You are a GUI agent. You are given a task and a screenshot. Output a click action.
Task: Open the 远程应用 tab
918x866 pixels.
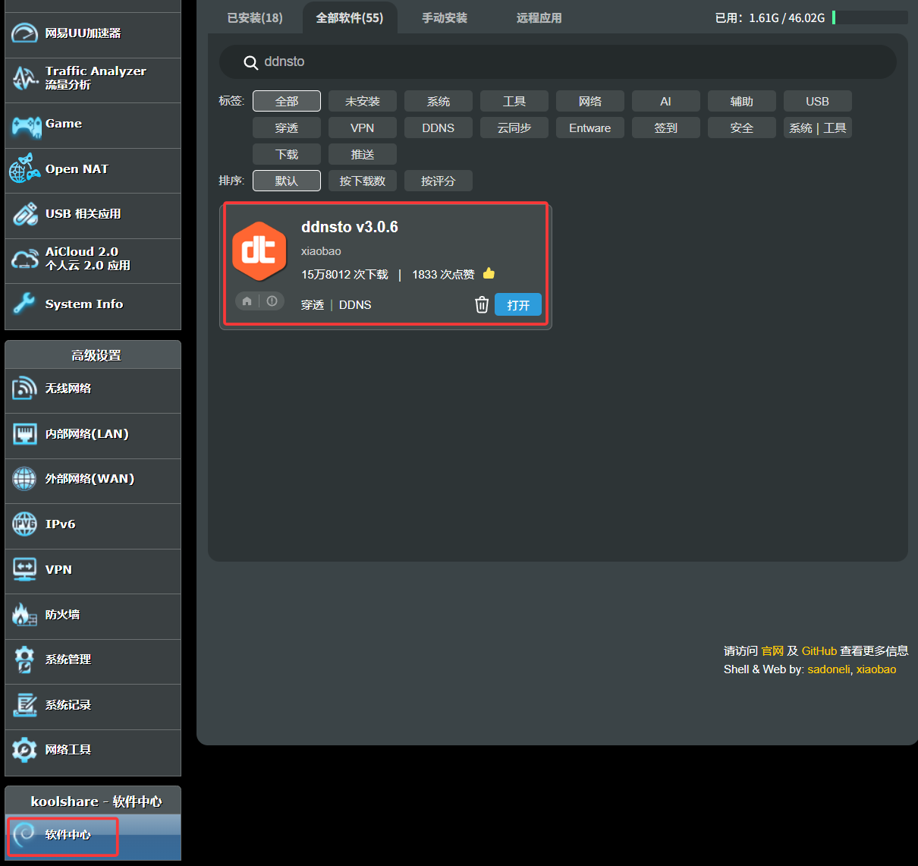(539, 17)
